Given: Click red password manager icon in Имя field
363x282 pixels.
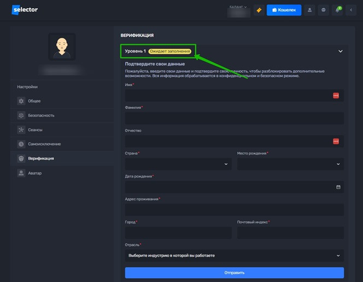Looking at the screenshot, I should (x=336, y=95).
